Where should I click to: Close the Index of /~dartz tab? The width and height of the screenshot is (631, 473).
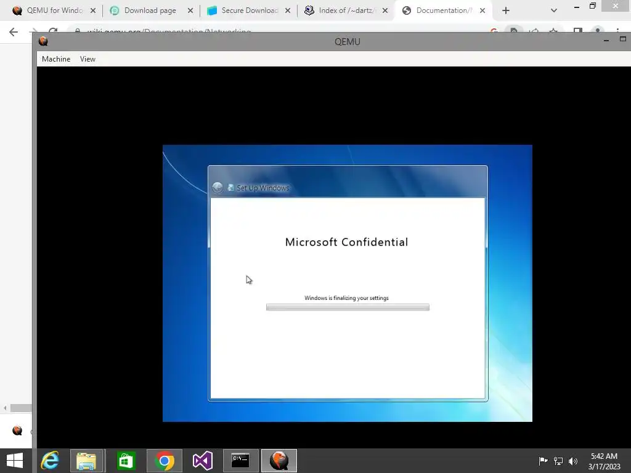[x=385, y=11]
